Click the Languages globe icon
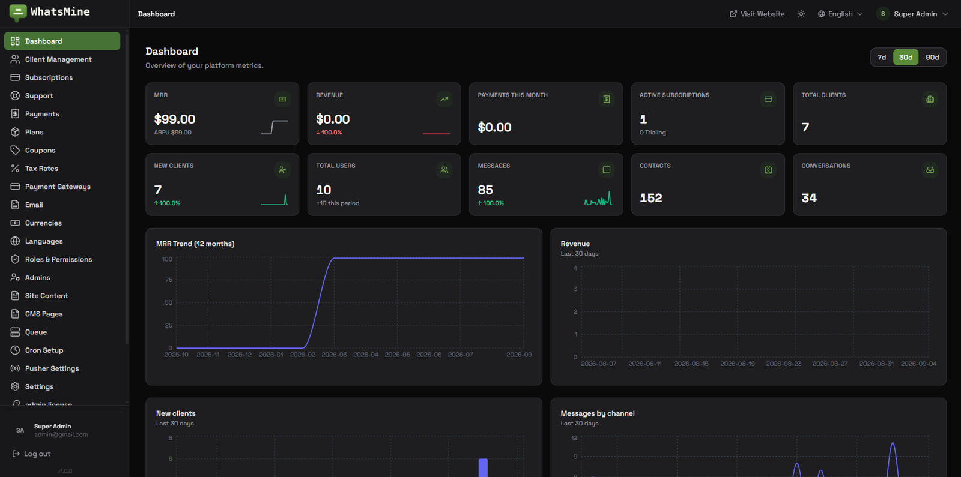961x477 pixels. pyautogui.click(x=15, y=241)
